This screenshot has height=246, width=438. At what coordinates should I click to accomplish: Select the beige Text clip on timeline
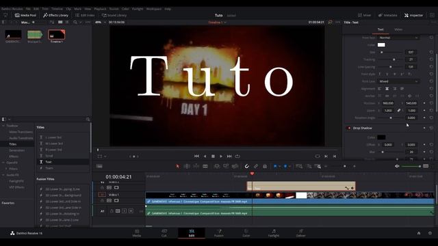point(301,186)
